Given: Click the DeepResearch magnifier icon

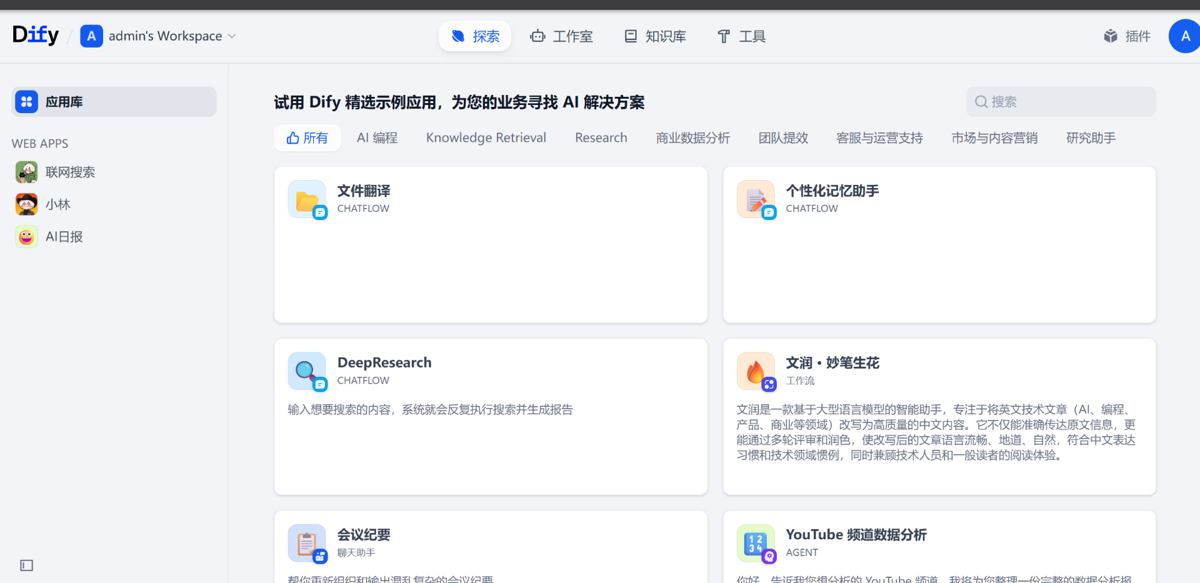Looking at the screenshot, I should point(307,371).
